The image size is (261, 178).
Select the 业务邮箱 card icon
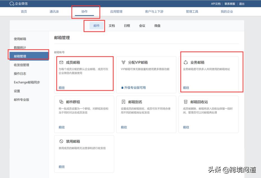(x=186, y=62)
